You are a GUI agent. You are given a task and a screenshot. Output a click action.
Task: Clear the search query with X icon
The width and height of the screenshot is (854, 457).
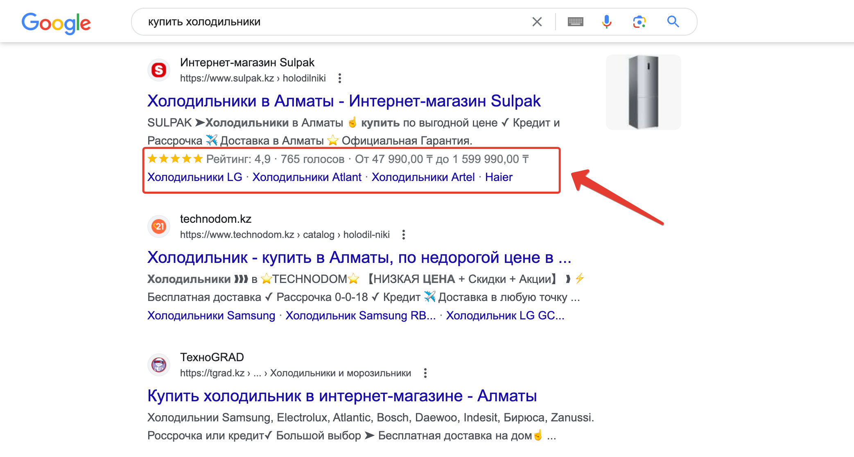[537, 22]
